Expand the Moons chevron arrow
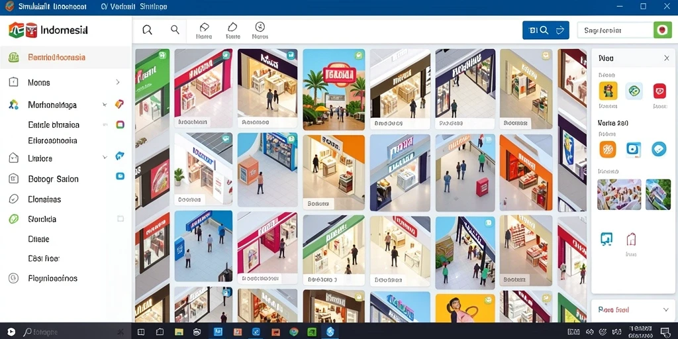 tap(118, 81)
